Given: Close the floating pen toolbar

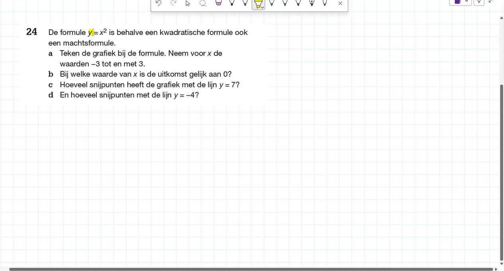Looking at the screenshot, I should tap(340, 3).
